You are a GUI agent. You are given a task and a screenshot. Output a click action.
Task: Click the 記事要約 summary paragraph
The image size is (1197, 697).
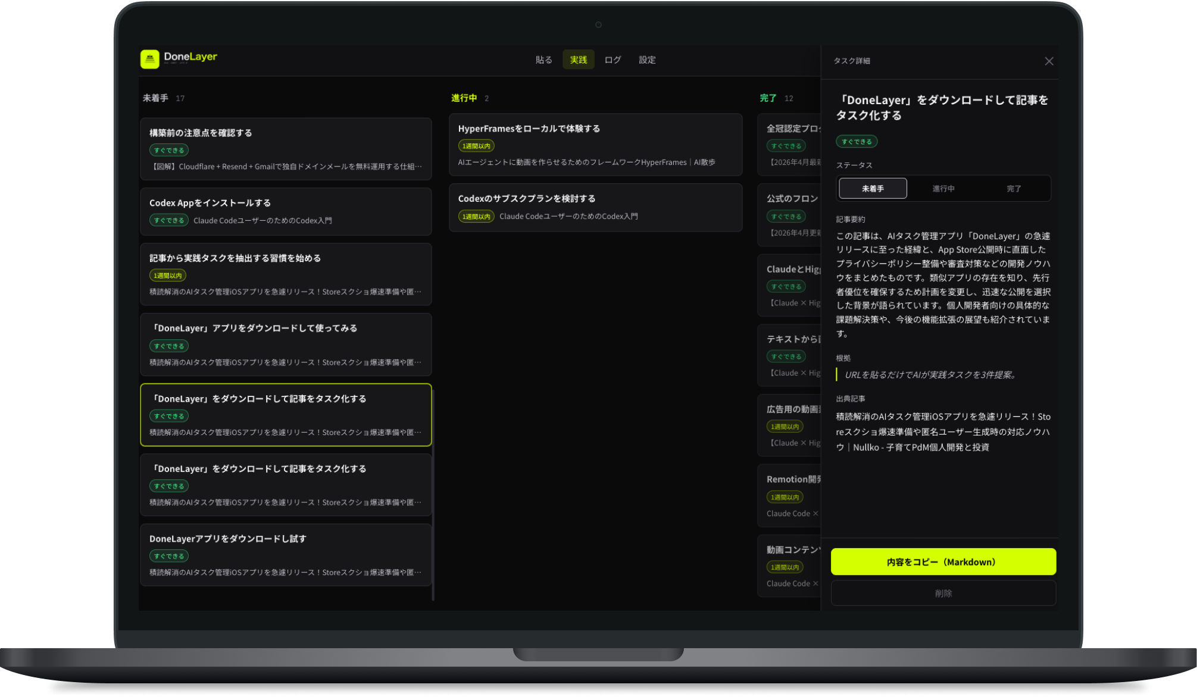tap(943, 285)
